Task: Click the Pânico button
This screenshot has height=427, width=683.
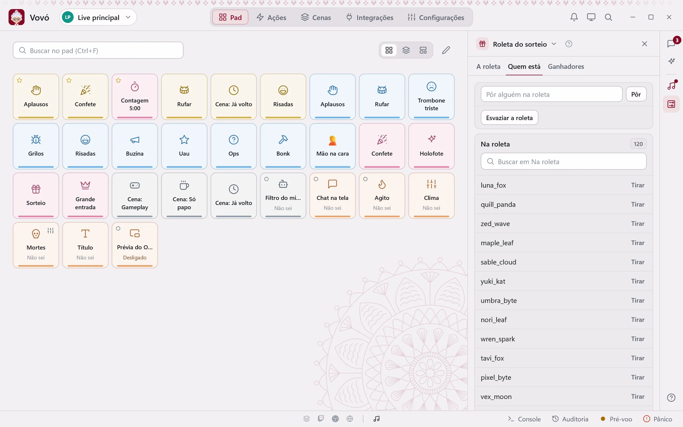Action: [657, 419]
